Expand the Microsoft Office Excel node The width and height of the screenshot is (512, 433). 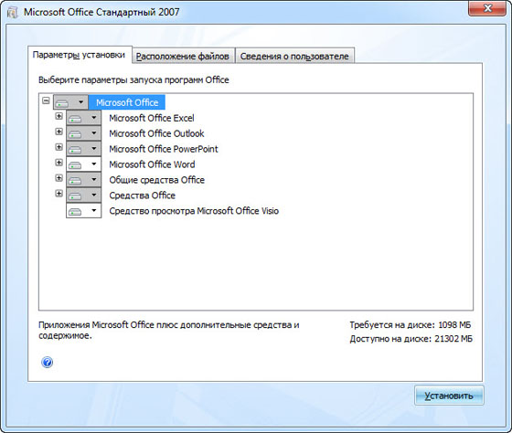(59, 116)
